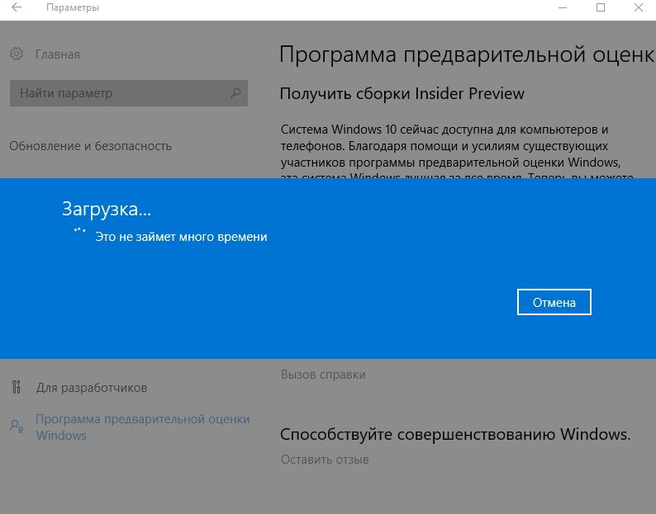
Task: Click the Получить сборки Insider Preview heading
Action: [402, 93]
